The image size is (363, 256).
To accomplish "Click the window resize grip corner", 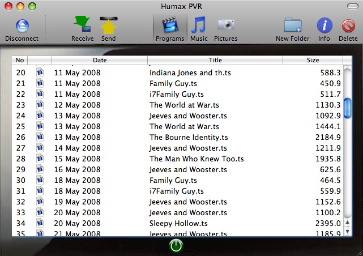I will [x=360, y=253].
